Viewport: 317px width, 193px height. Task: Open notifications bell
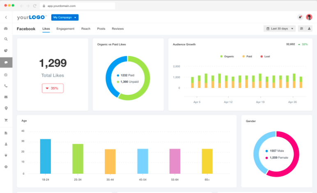300,17
